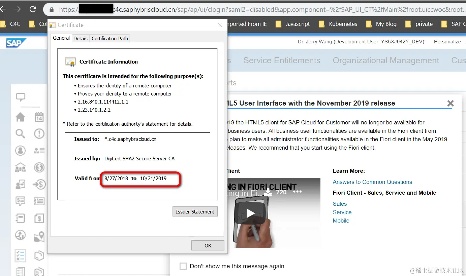
Task: Click the OK button in the Certificate dialog
Action: (208, 245)
